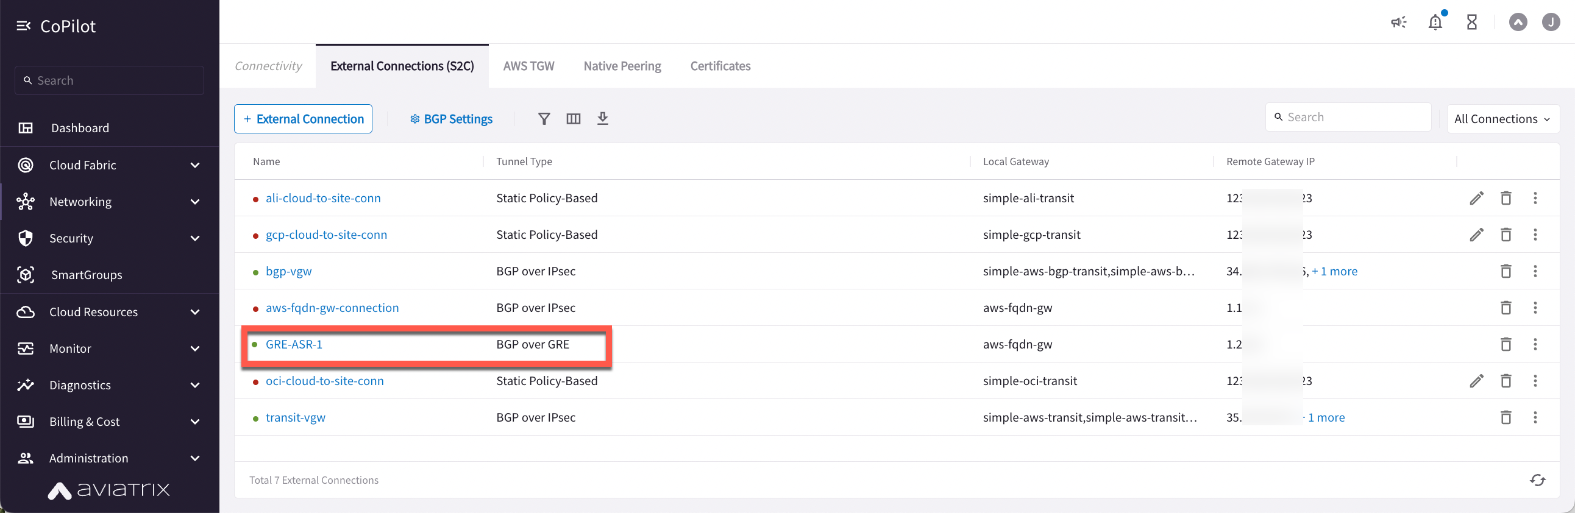Click the download export icon
The height and width of the screenshot is (513, 1575).
click(x=602, y=119)
